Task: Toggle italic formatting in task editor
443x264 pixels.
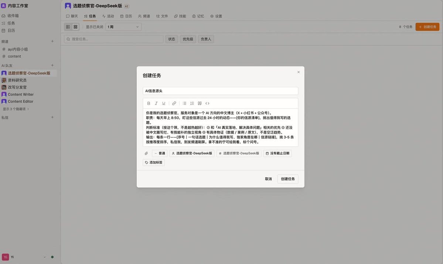Action: point(156,103)
